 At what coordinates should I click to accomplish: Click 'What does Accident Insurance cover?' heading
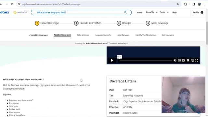click(x=23, y=80)
